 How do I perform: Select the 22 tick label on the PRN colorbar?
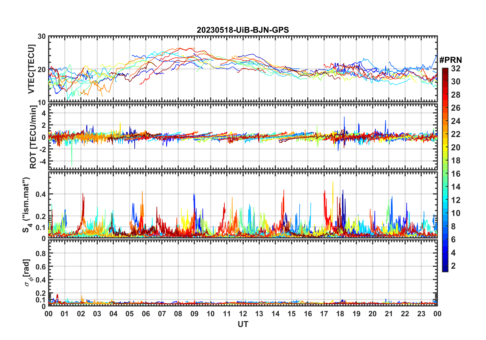[456, 134]
